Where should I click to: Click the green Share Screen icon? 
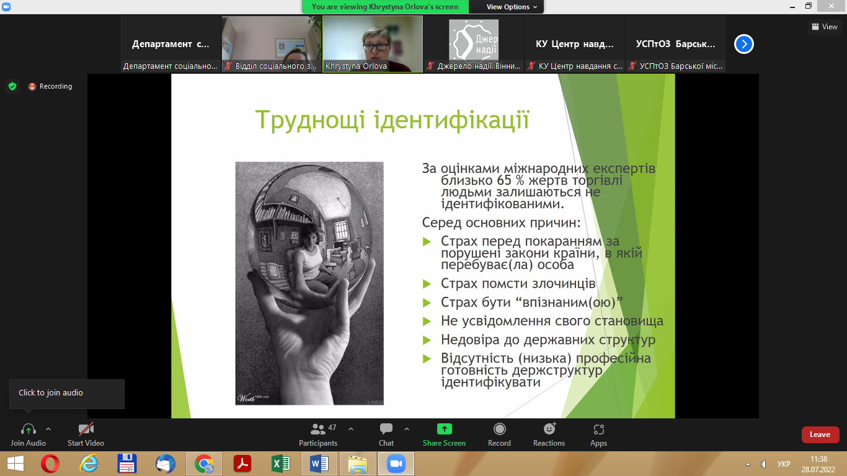click(444, 429)
